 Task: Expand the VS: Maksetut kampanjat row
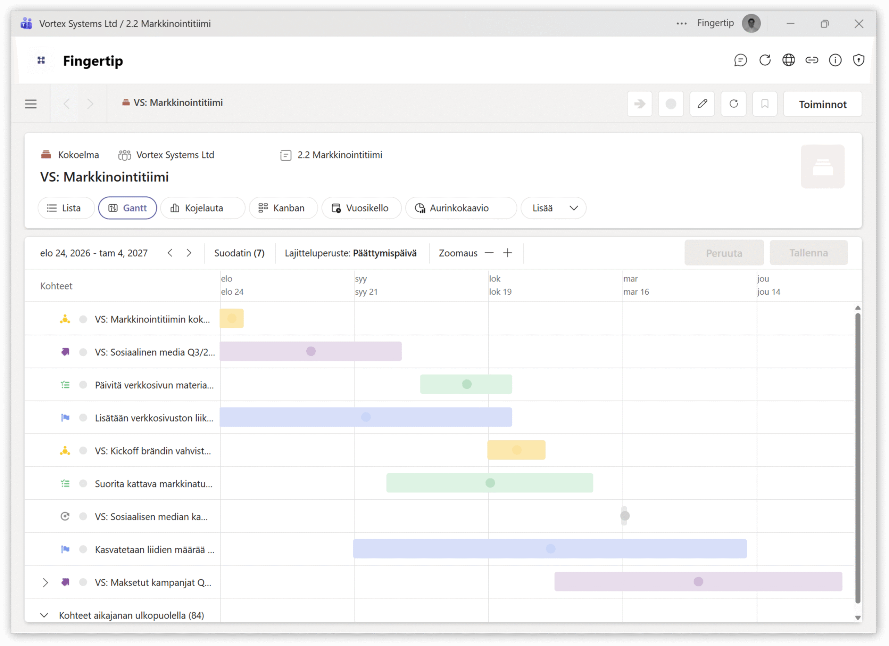(x=45, y=582)
